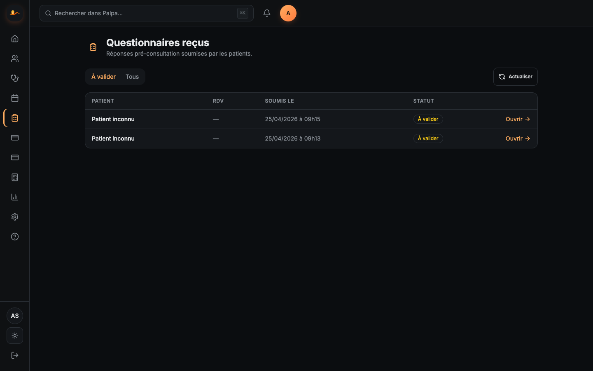Screen dimensions: 593x371
Task: Click the PATIENT column header
Action: tap(103, 101)
